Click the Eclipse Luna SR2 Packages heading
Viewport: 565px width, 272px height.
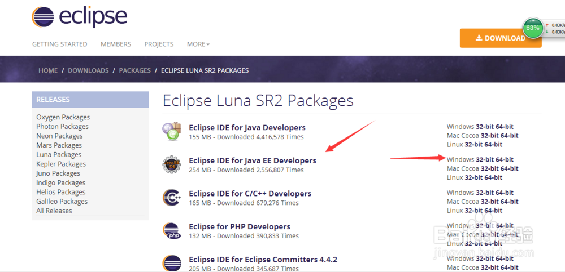258,102
